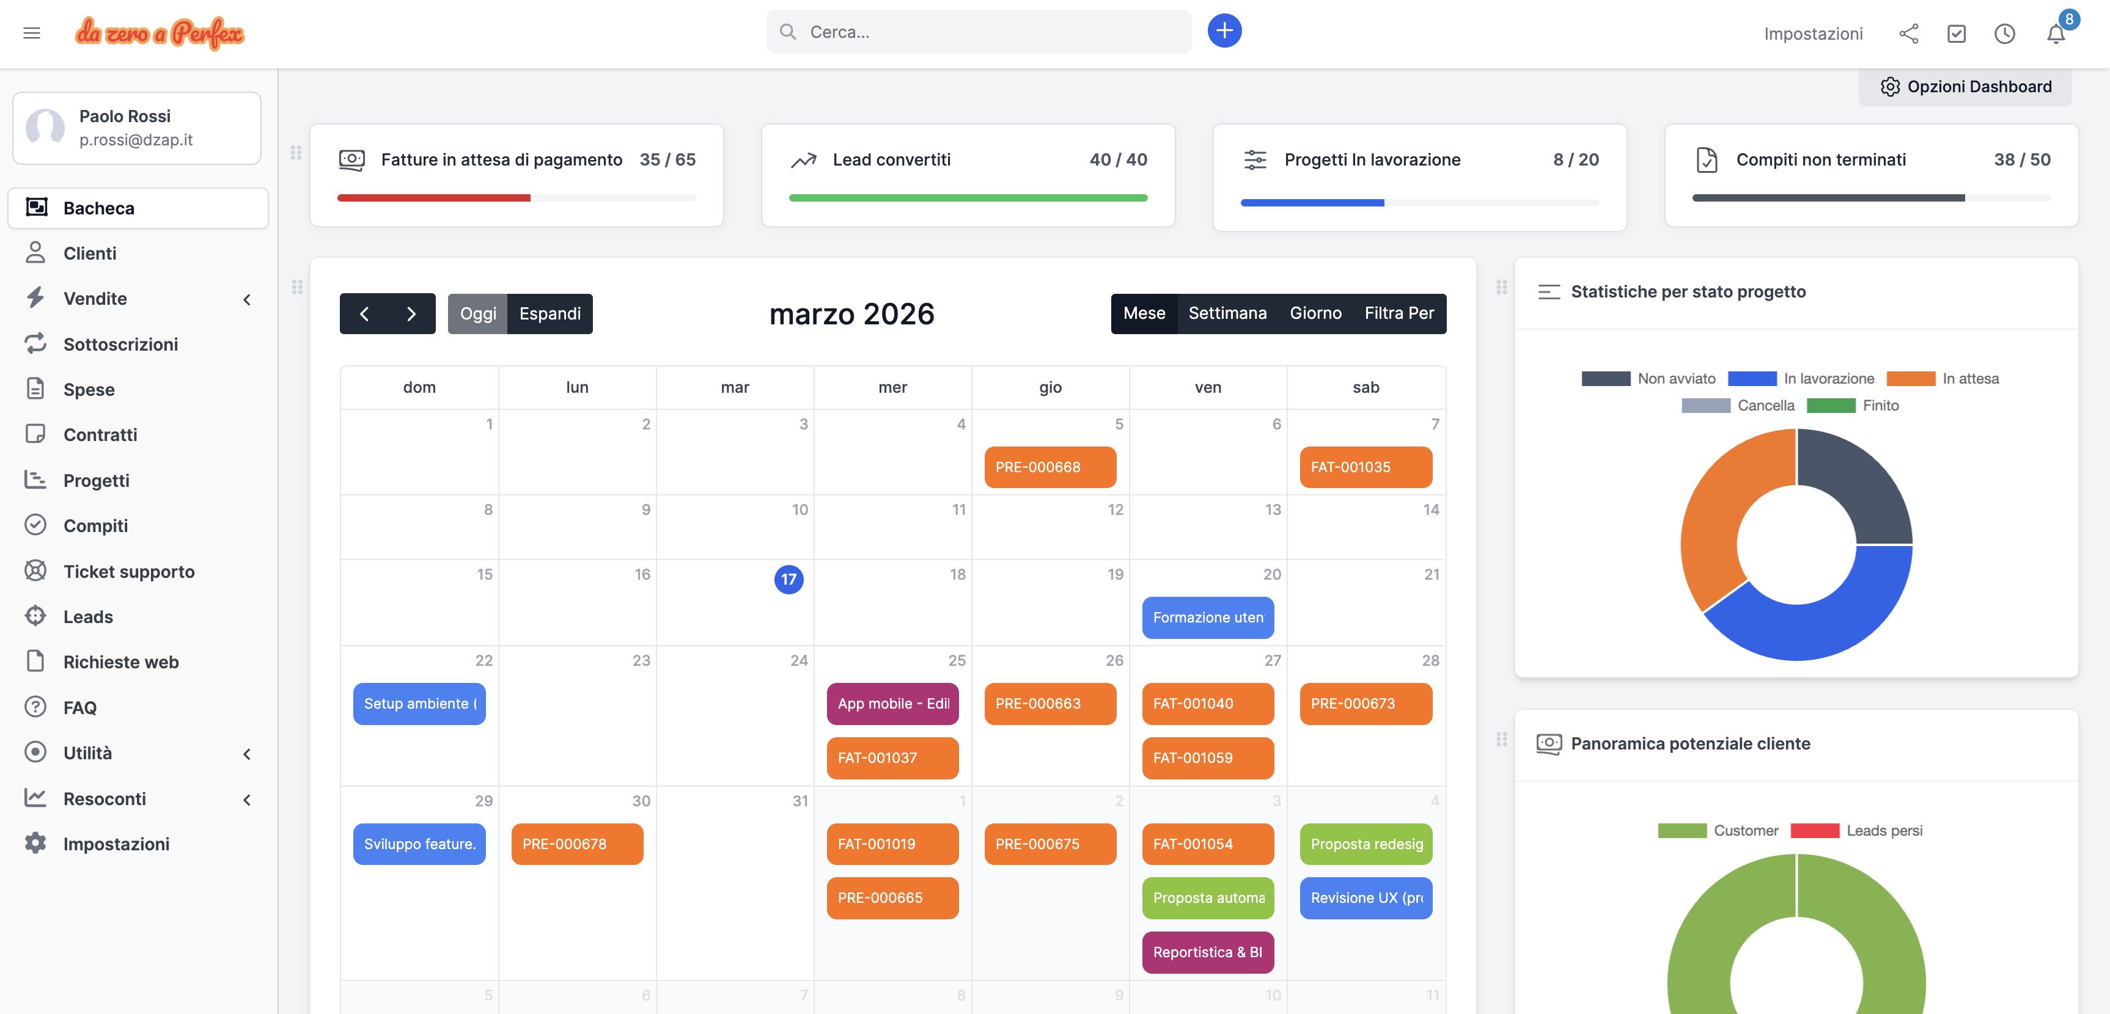
Task: Open Leads from the sidebar
Action: tap(87, 616)
